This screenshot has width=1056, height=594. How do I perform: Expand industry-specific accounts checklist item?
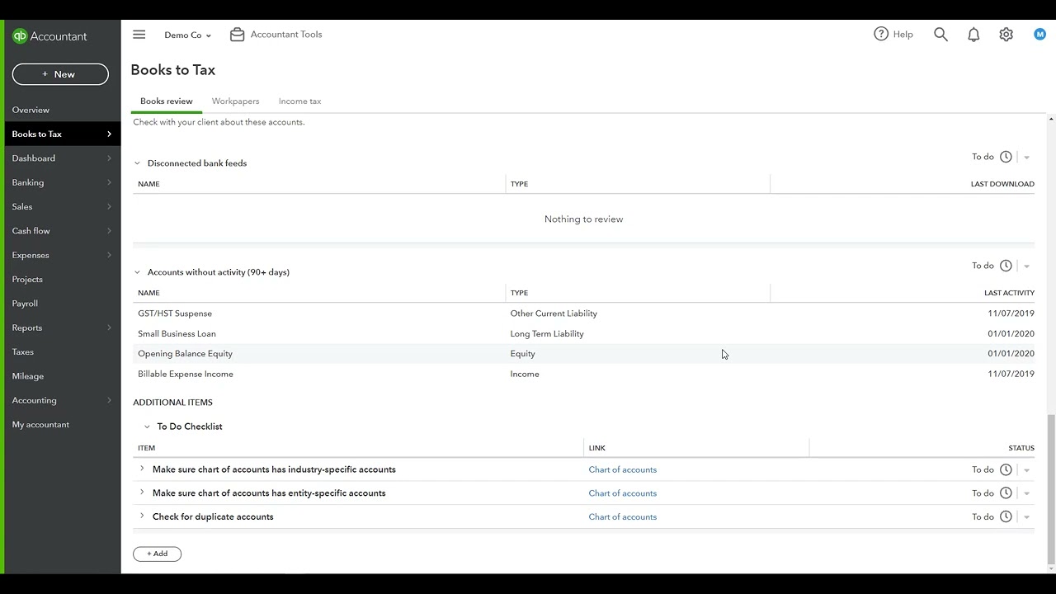point(142,469)
